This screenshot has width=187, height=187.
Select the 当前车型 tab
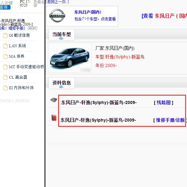point(62,35)
